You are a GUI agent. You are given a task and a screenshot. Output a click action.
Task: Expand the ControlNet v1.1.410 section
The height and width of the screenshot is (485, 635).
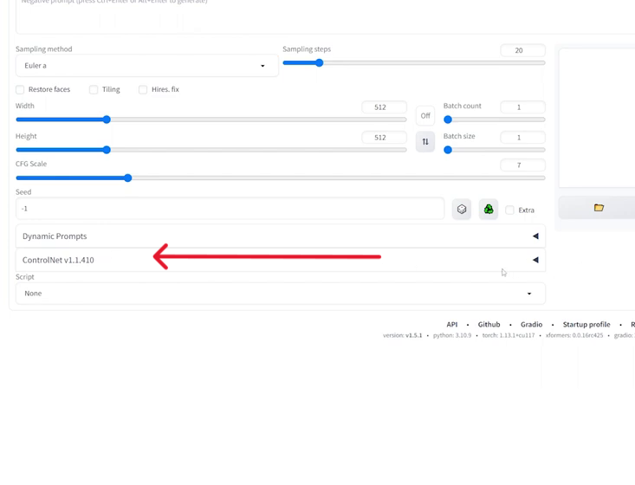(280, 260)
